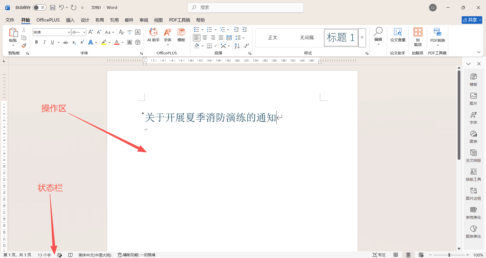Click the Save icon in title bar
Screen dimensions: 486x258
53,8
